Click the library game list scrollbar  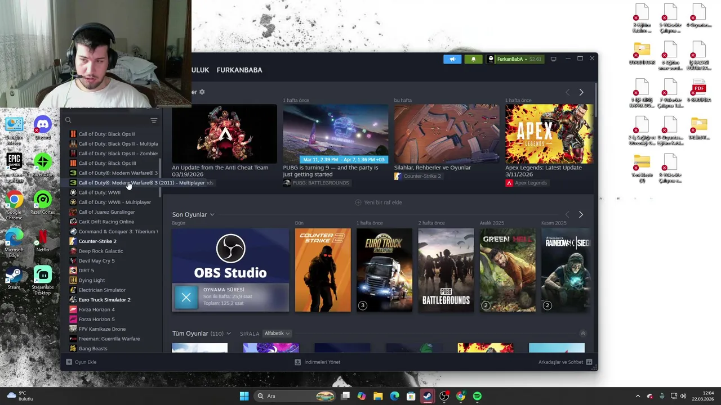click(x=161, y=177)
